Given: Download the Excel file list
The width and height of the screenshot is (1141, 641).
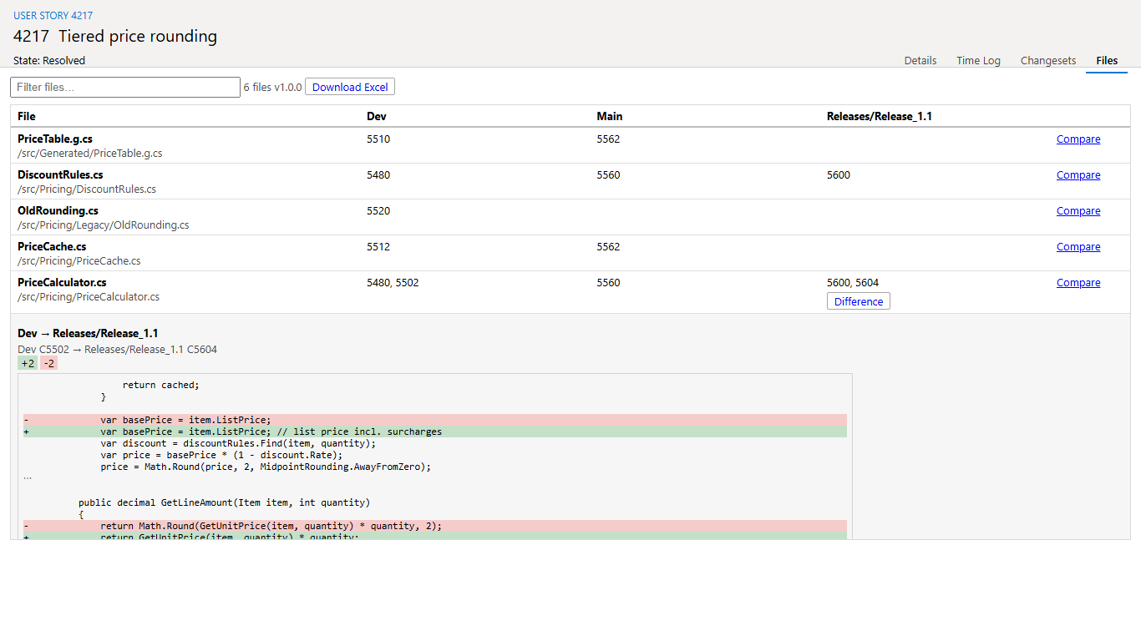Looking at the screenshot, I should click(350, 87).
